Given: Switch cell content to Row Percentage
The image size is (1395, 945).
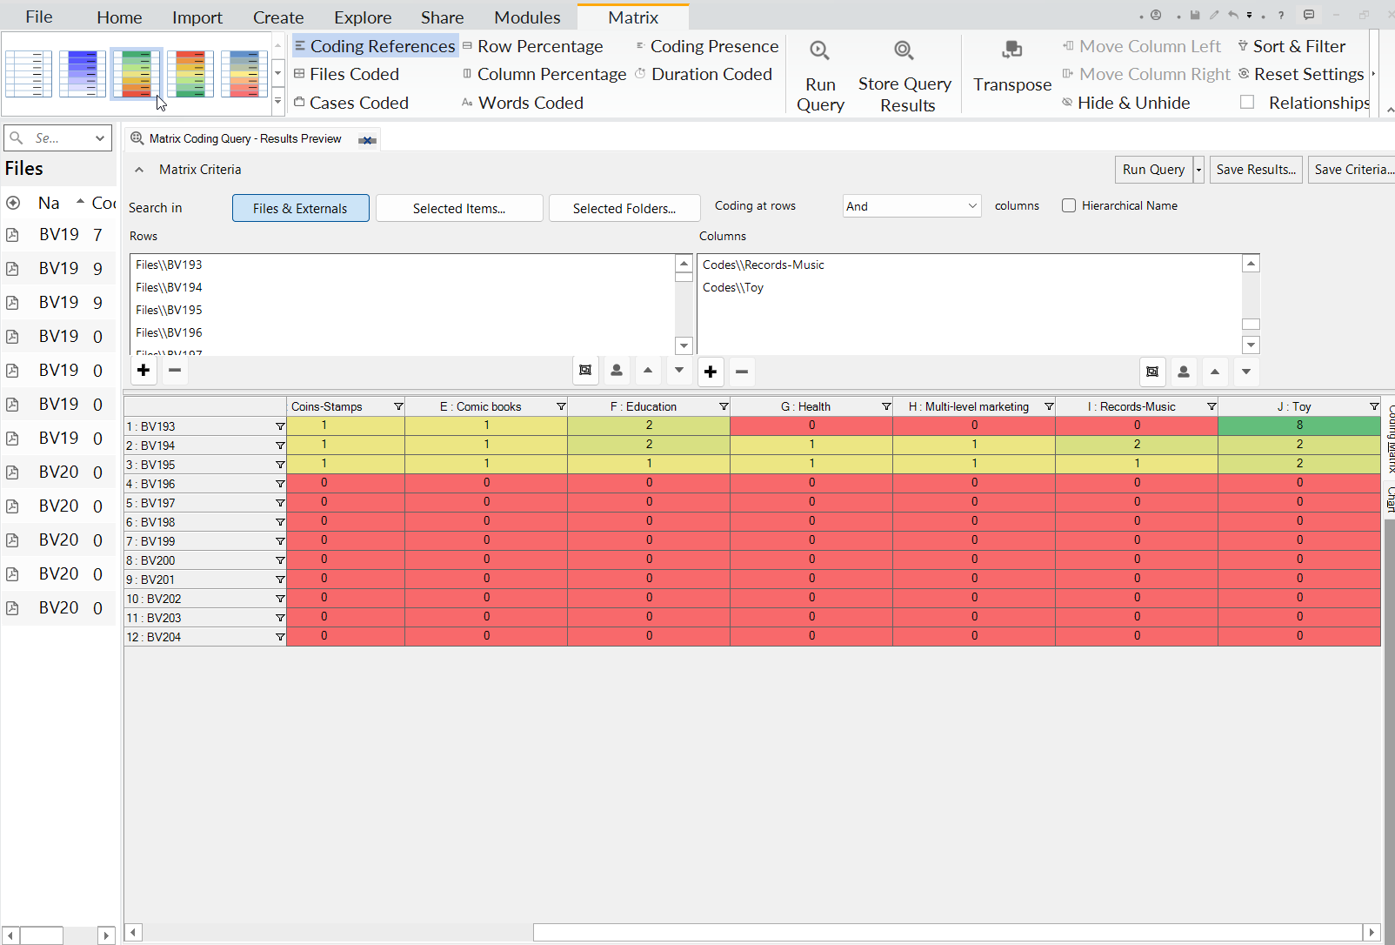Looking at the screenshot, I should point(532,46).
